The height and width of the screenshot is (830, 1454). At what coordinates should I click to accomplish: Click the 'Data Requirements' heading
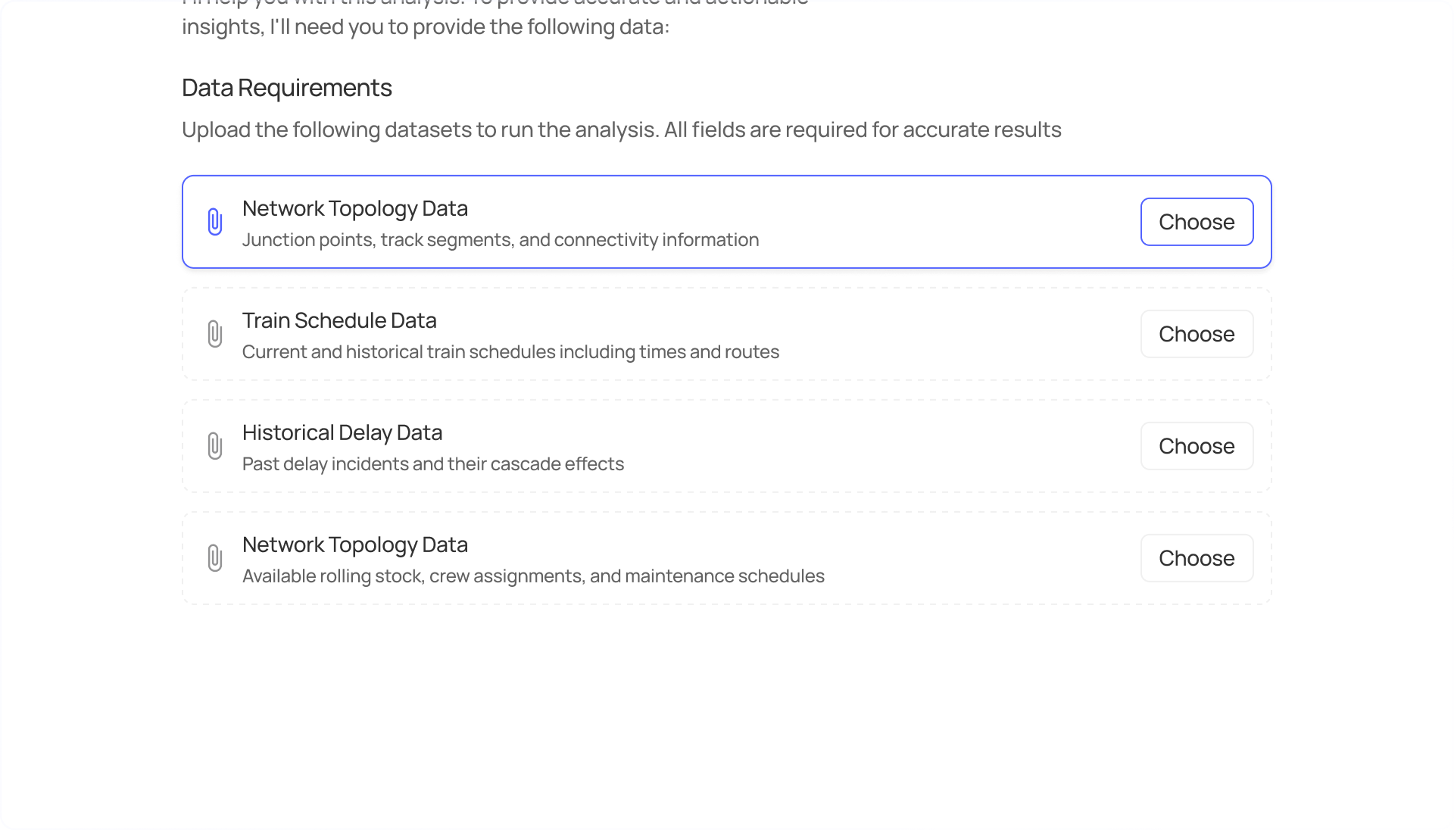(286, 88)
